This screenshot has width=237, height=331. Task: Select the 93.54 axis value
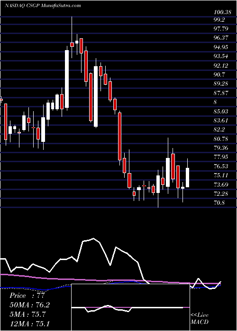pos(221,56)
